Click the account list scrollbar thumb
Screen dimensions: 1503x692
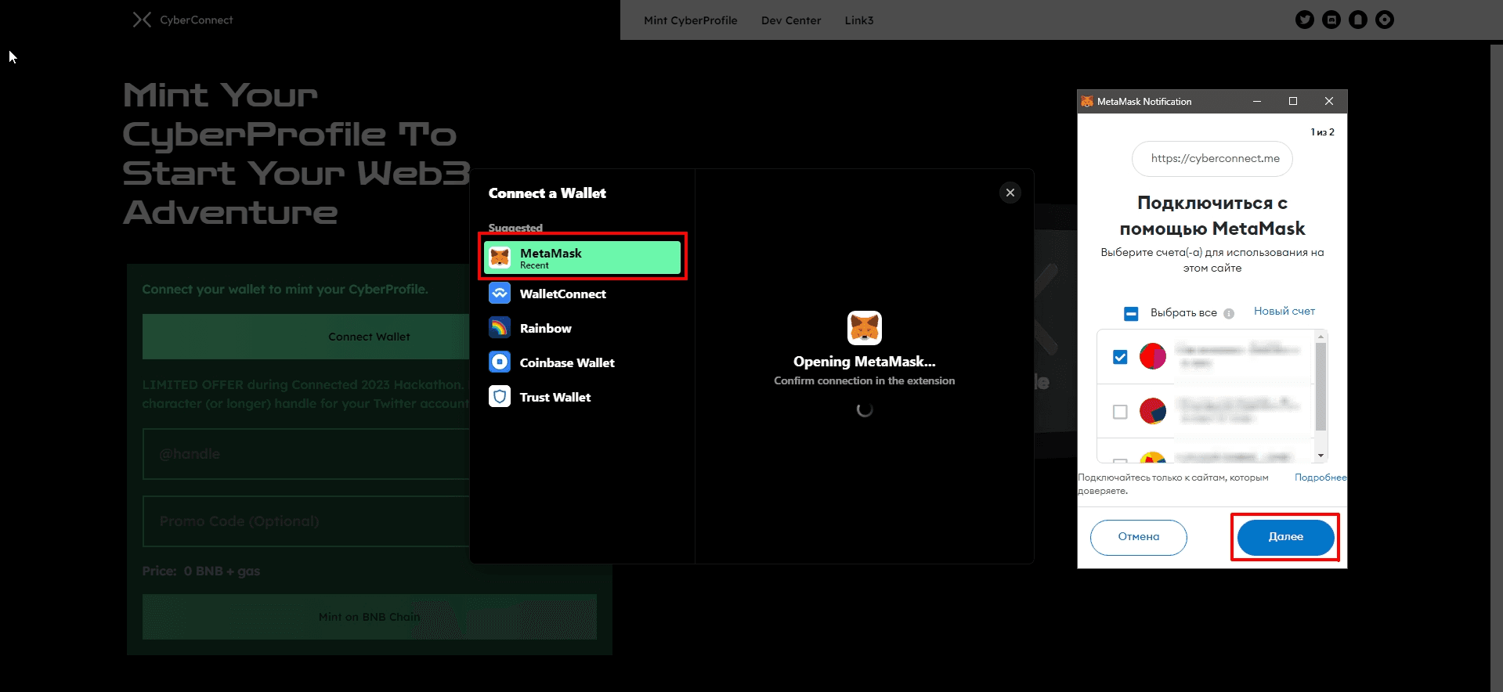point(1321,387)
